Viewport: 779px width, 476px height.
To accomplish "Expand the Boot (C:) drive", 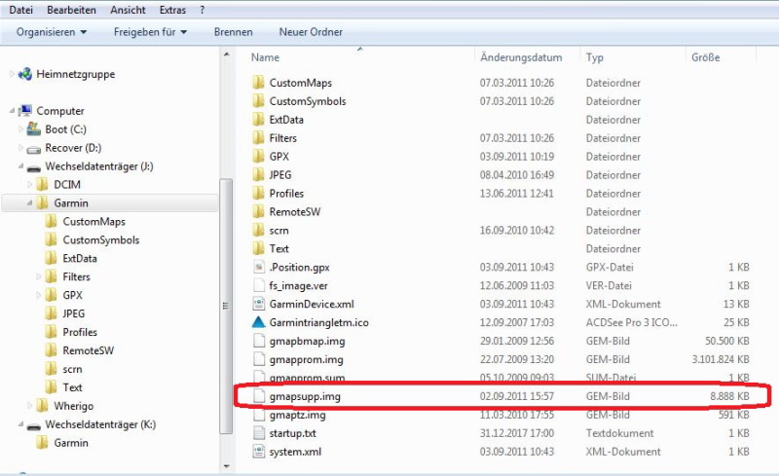I will pyautogui.click(x=20, y=129).
